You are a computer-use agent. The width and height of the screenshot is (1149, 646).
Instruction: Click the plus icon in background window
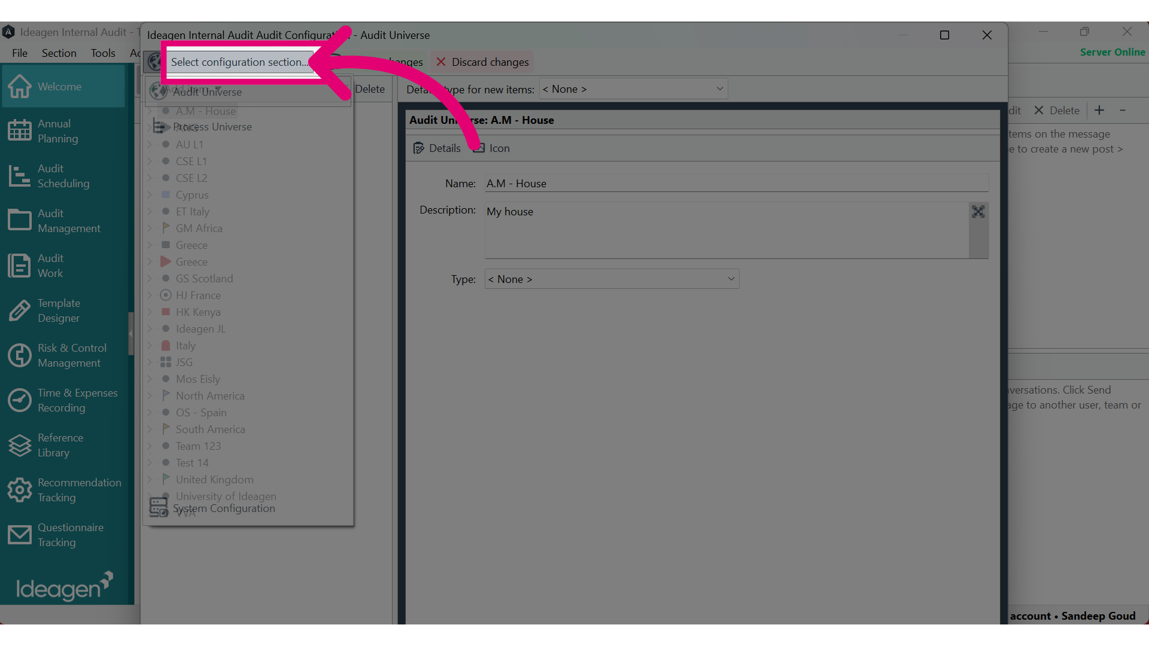(1099, 110)
